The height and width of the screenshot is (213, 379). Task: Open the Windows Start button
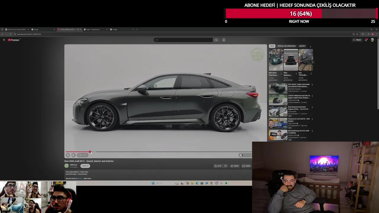(153, 183)
